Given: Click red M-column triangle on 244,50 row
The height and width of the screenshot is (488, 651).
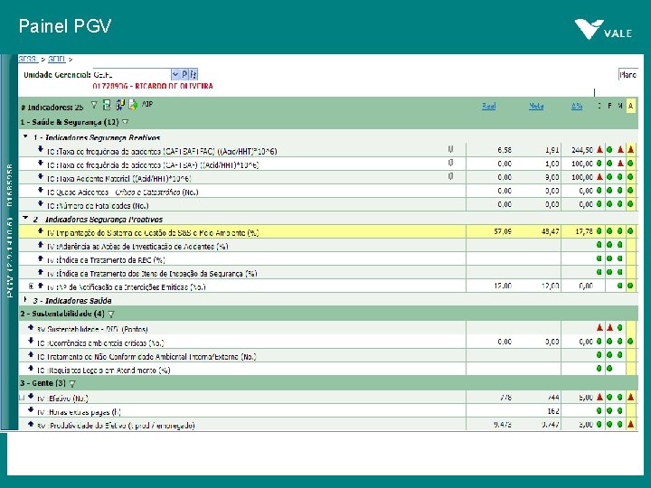Looking at the screenshot, I should point(620,149).
